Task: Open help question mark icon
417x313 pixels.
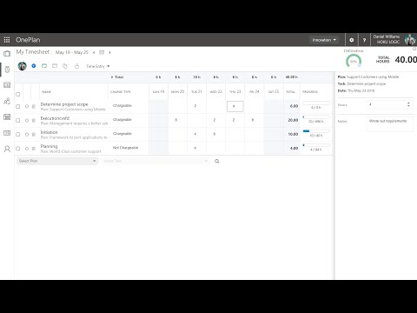Action: pyautogui.click(x=364, y=40)
